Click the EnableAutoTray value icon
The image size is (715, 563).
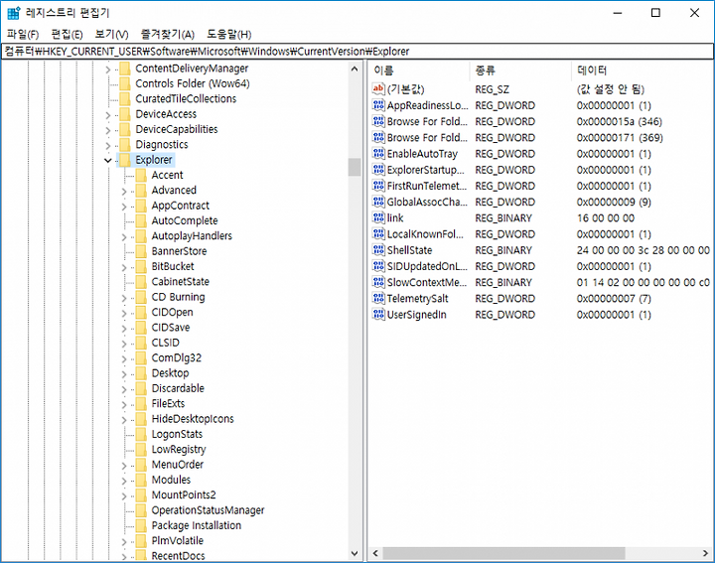(378, 154)
